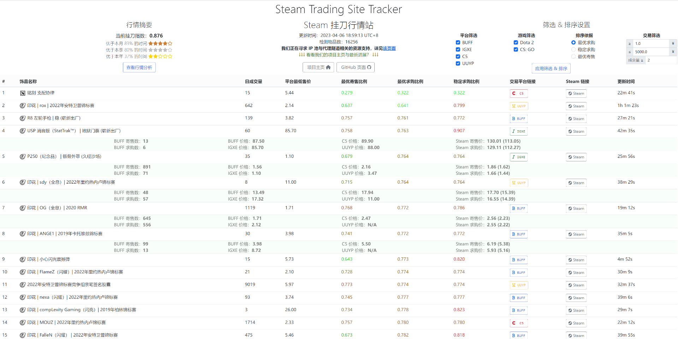Click the 最优求购比例 column header
The width and height of the screenshot is (678, 339).
pyautogui.click(x=410, y=82)
